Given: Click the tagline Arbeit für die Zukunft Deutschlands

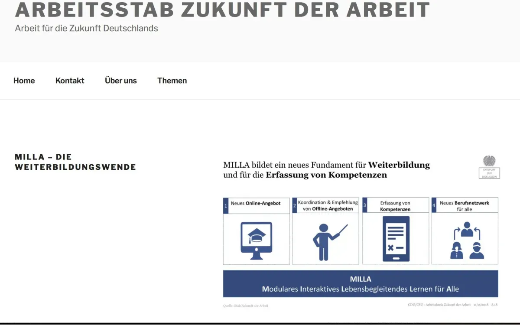Looking at the screenshot, I should pyautogui.click(x=86, y=28).
